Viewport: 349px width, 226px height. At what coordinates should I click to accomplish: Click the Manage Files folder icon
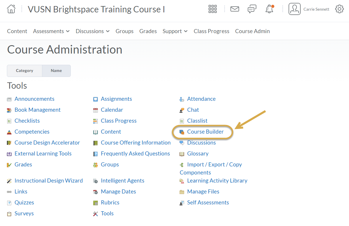coord(182,192)
